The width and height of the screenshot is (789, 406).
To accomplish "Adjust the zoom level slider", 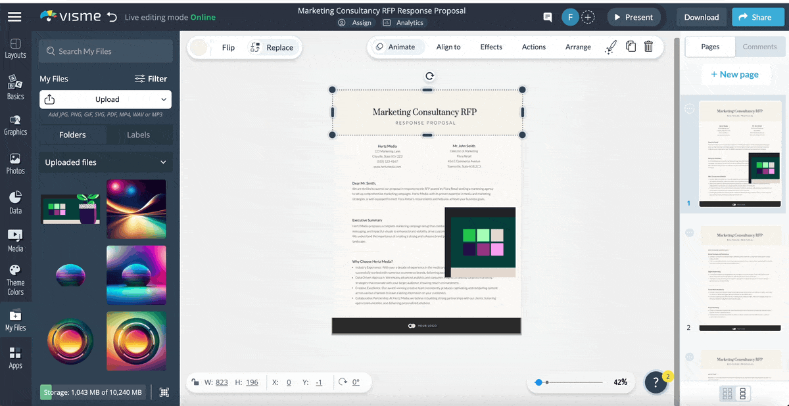I will tap(540, 381).
